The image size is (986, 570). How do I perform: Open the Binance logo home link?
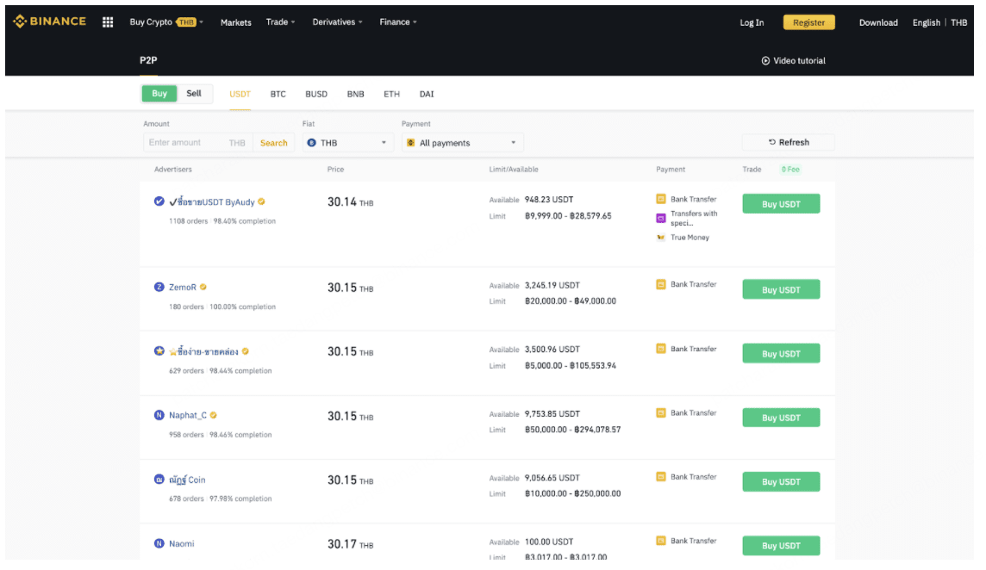click(50, 22)
